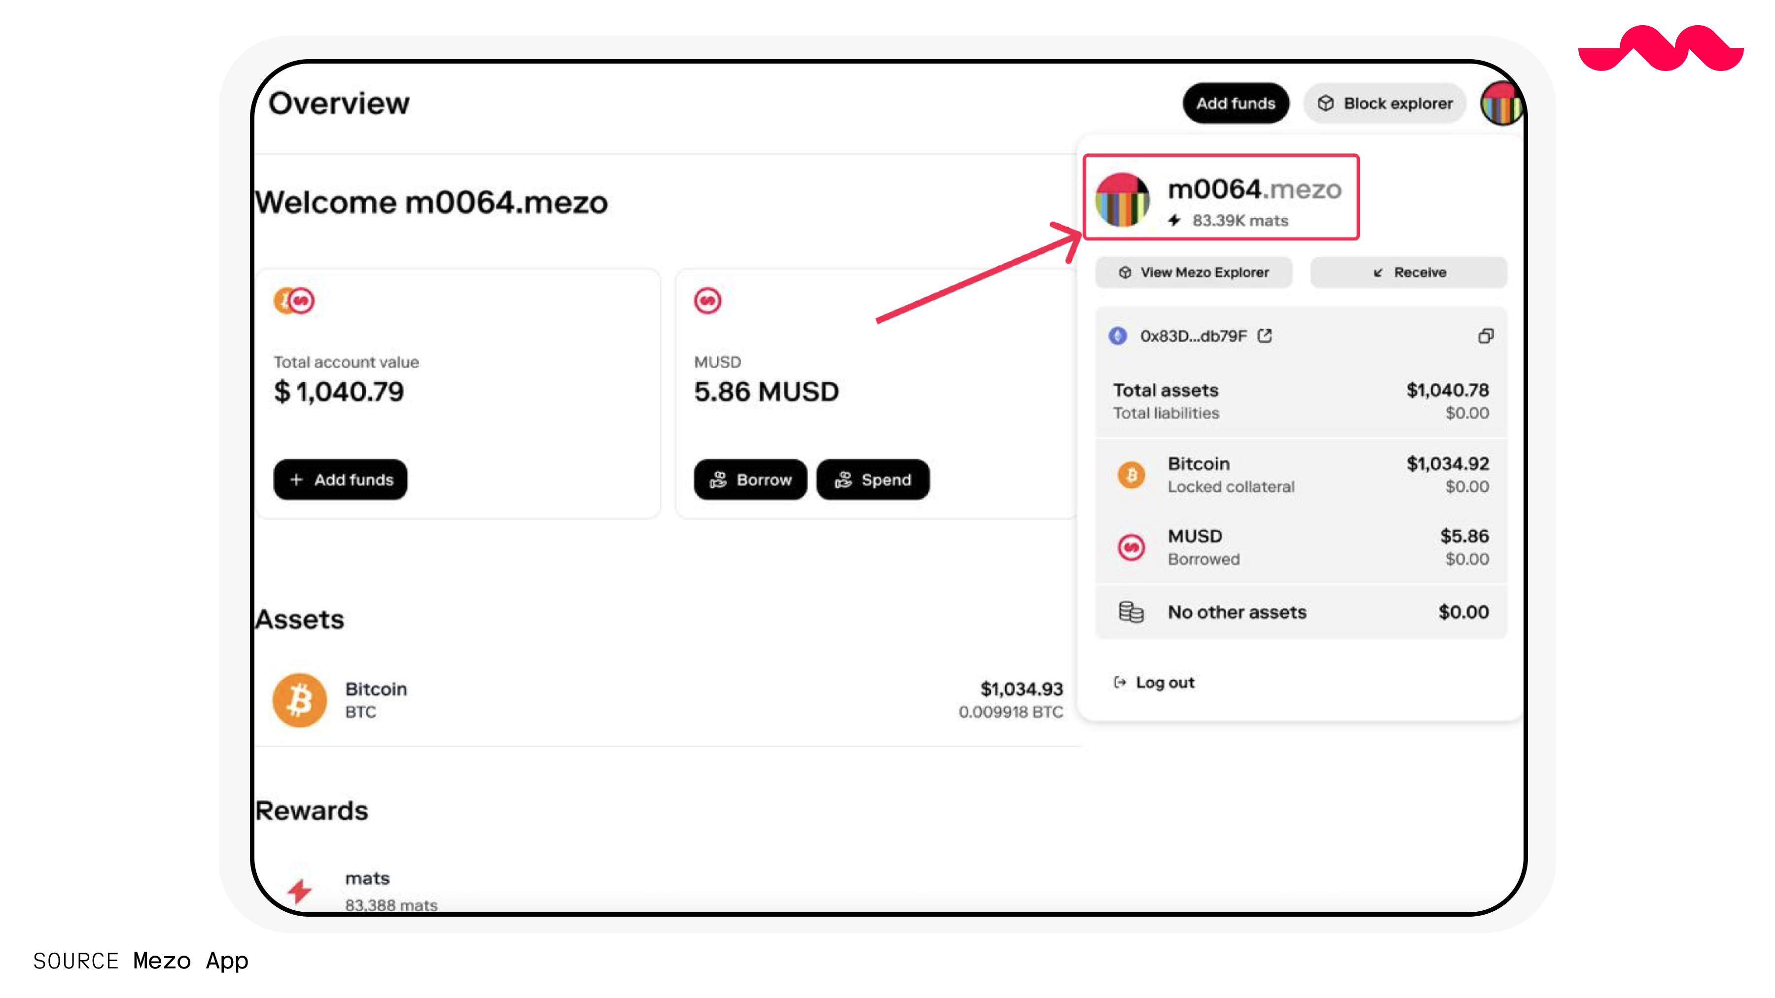Image resolution: width=1775 pixels, height=998 pixels.
Task: Click the 0x83D...db79F address text
Action: point(1193,336)
